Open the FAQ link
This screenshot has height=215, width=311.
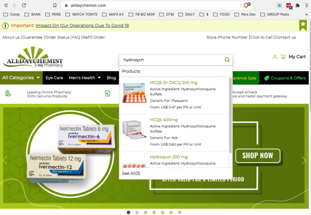76,37
